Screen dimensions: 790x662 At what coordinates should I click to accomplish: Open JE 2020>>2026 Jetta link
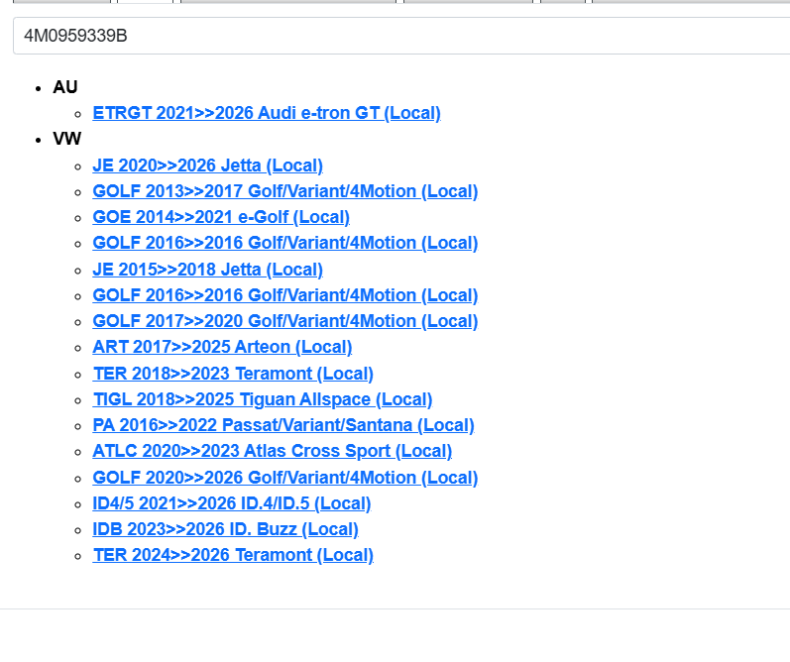point(207,165)
